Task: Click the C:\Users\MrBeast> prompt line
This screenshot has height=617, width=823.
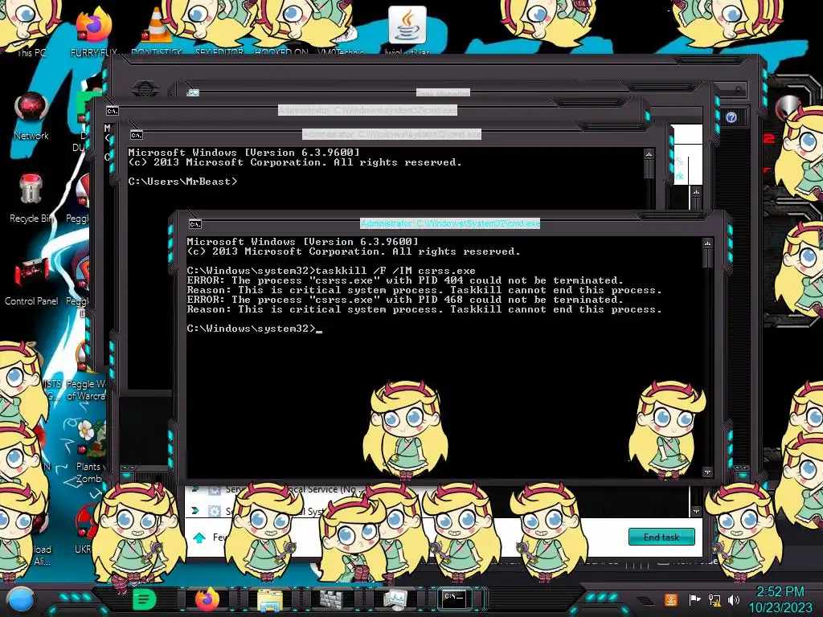Action: [x=182, y=182]
